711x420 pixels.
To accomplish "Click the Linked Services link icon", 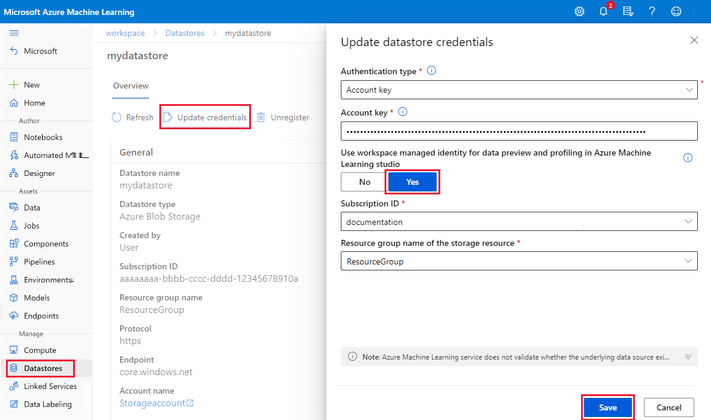I will (14, 386).
